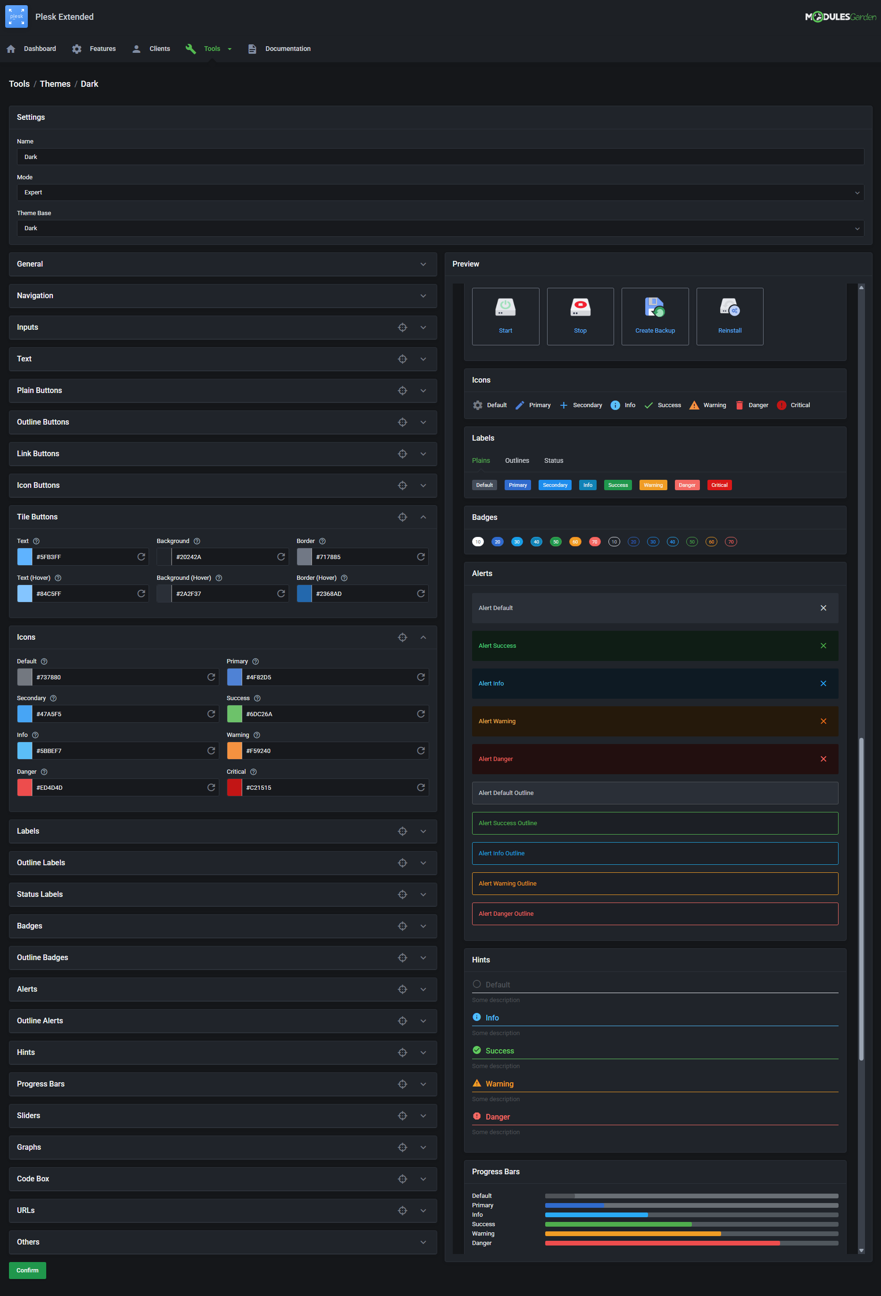Viewport: 881px width, 1296px height.
Task: Close the Alert Info message
Action: click(x=823, y=684)
